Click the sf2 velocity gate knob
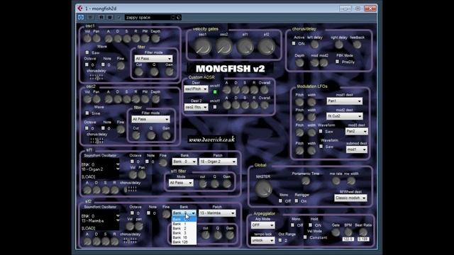Image resolution: width=454 pixels, height=255 pixels. (x=267, y=47)
